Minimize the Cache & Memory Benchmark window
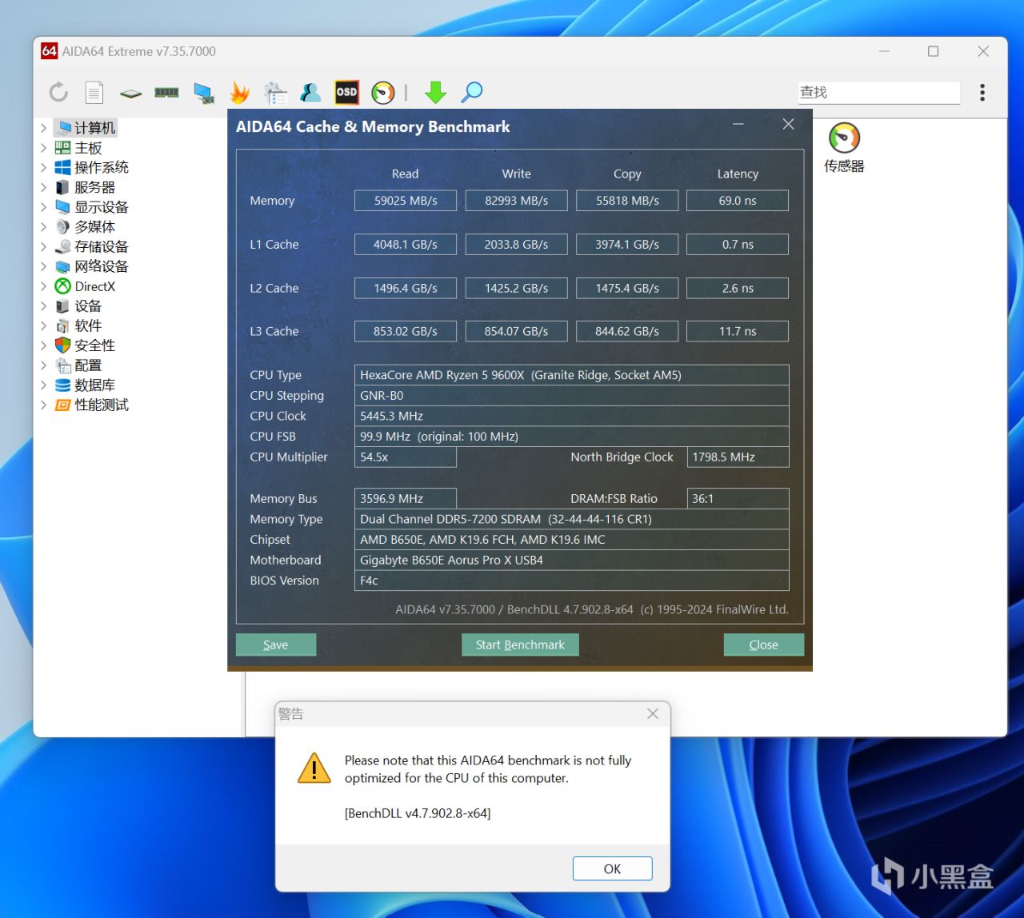This screenshot has height=918, width=1024. click(x=738, y=125)
